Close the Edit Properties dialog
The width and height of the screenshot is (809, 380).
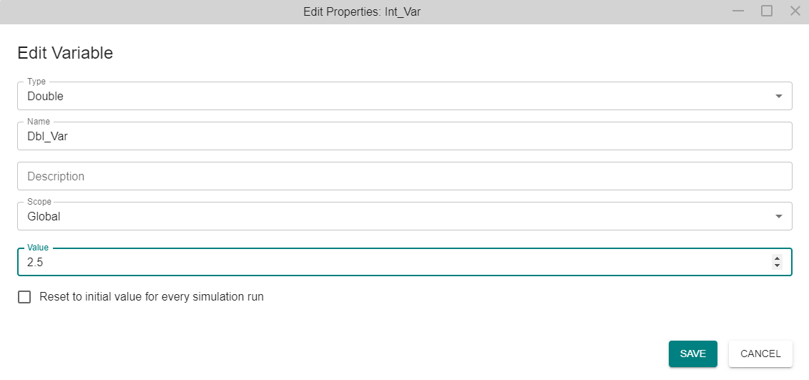pos(795,11)
